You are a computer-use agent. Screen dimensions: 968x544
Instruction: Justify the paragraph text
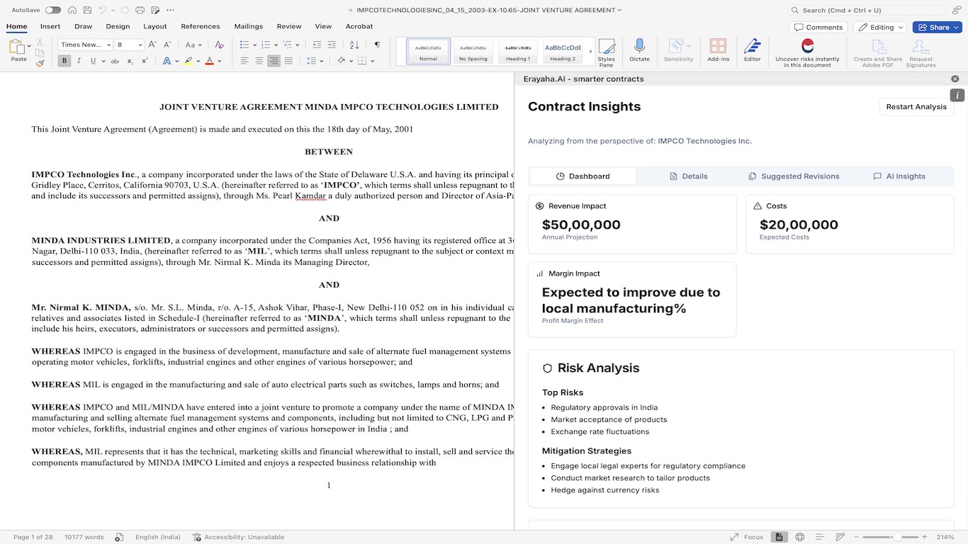coord(288,61)
